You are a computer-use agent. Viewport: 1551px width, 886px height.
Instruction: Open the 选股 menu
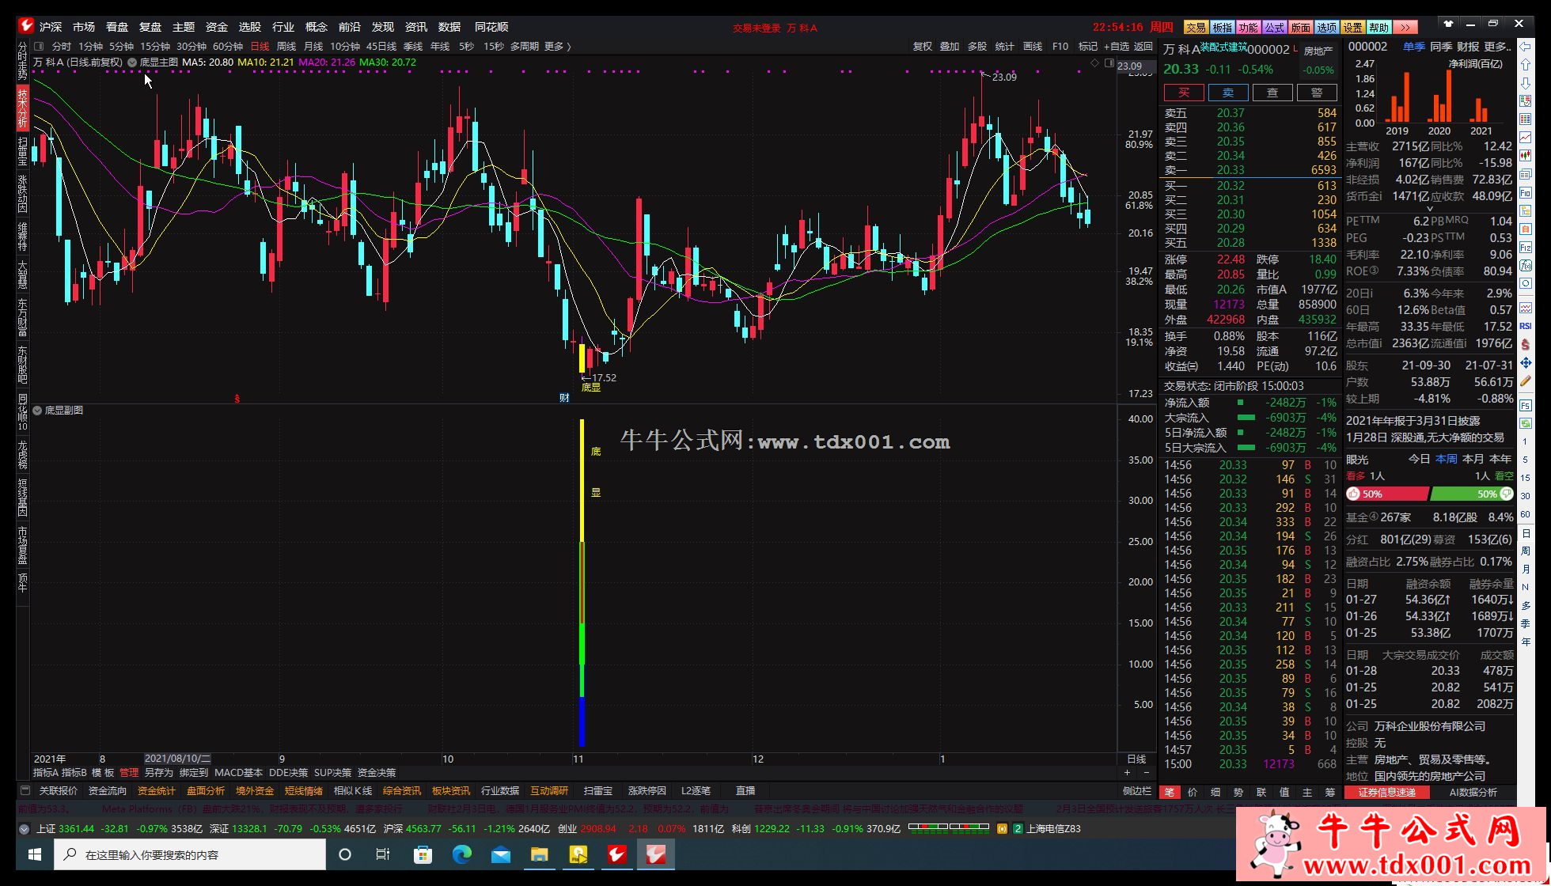(x=250, y=27)
